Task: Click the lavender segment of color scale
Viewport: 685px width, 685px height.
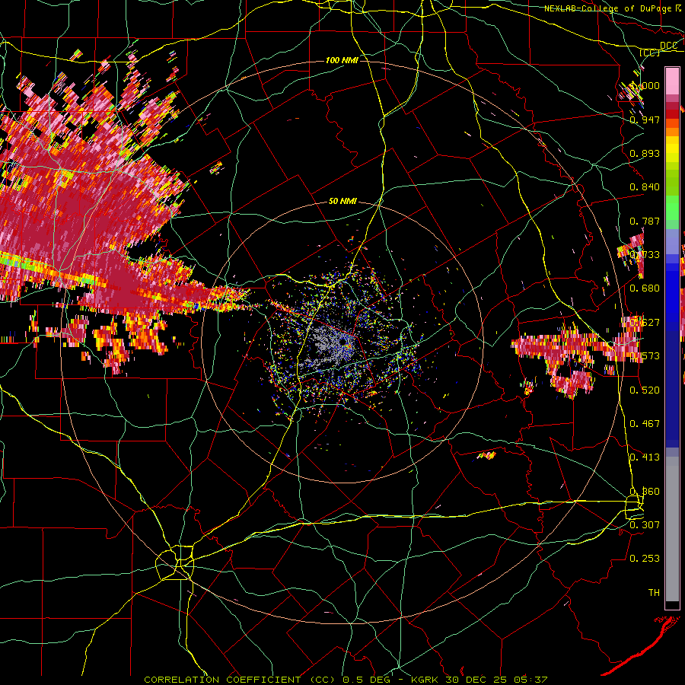Action: coord(672,241)
